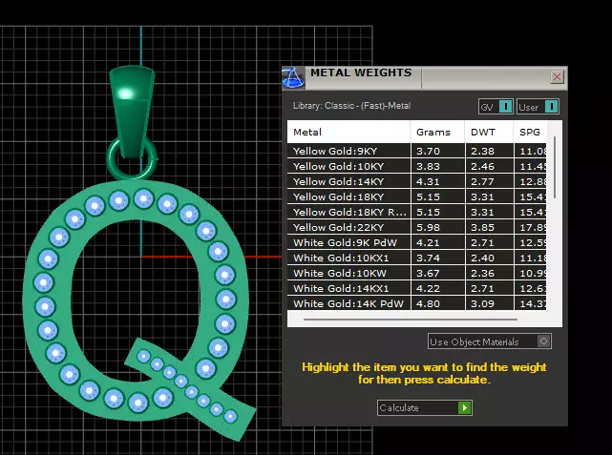The image size is (612, 455).
Task: Select the Yellow Gold:18KY row
Action: point(417,196)
